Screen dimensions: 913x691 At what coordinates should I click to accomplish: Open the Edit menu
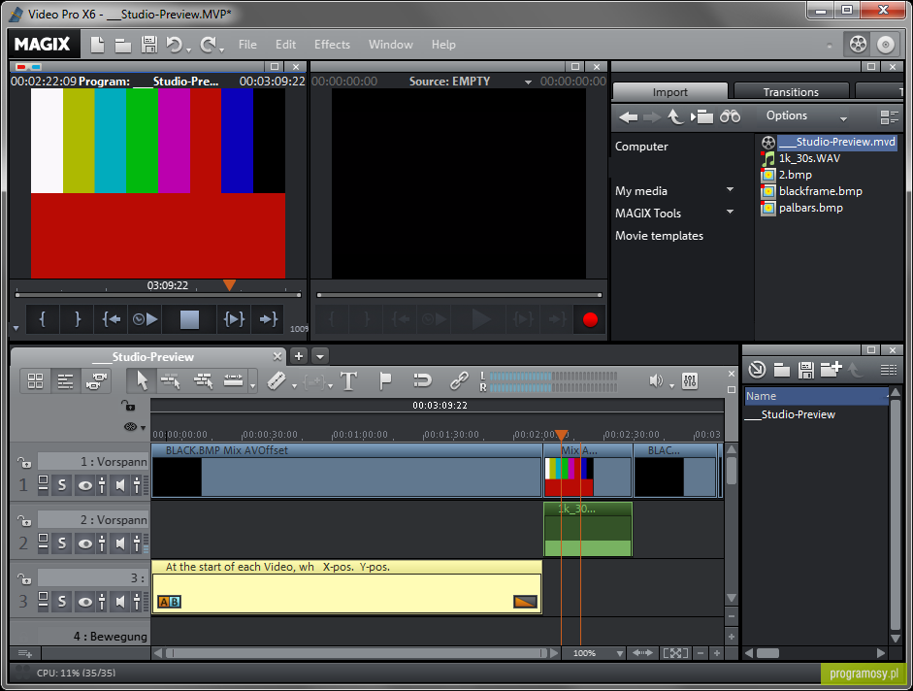tap(285, 45)
